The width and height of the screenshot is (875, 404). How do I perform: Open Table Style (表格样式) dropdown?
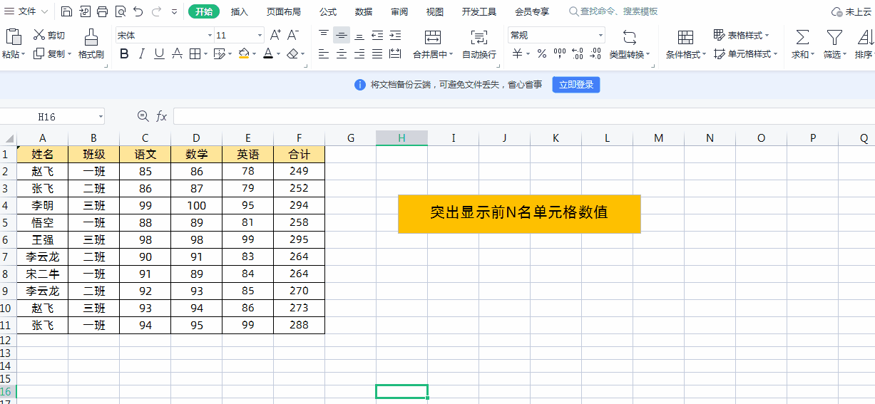click(x=741, y=35)
